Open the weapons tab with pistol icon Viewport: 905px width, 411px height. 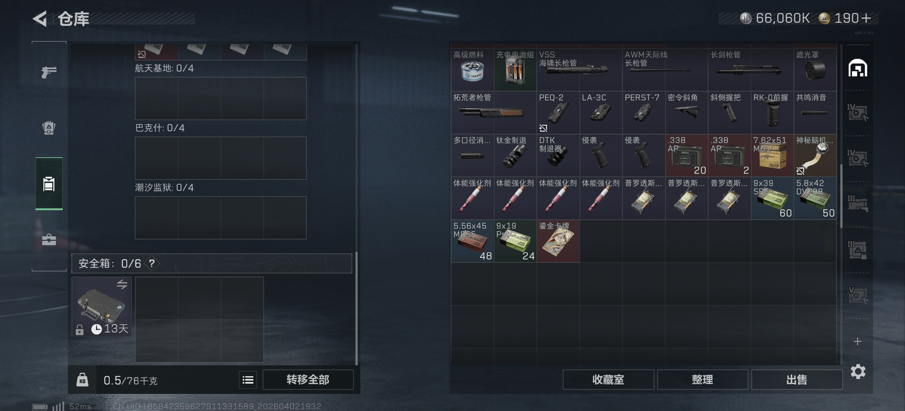tap(49, 72)
